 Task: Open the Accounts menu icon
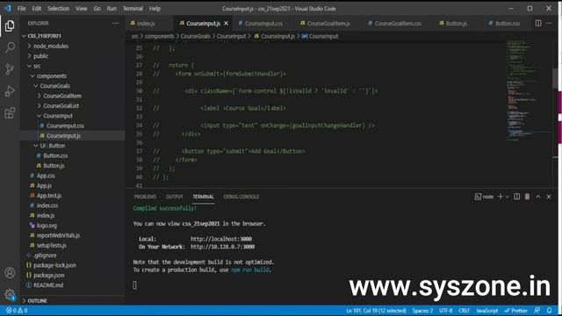tap(10, 273)
